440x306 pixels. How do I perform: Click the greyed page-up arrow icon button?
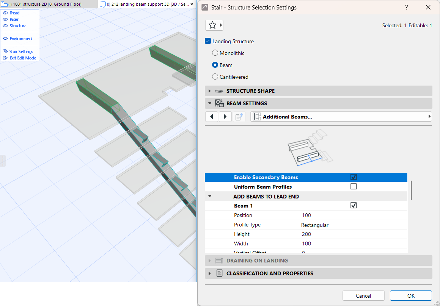click(x=239, y=117)
